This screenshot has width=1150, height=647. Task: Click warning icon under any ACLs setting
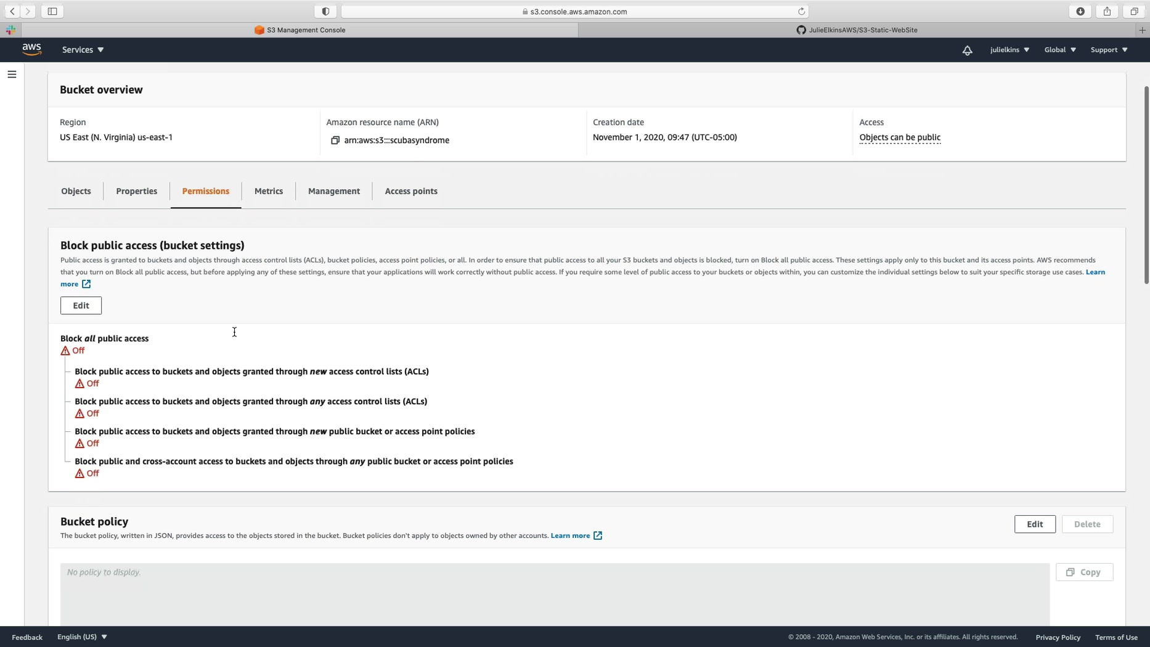[x=80, y=413]
